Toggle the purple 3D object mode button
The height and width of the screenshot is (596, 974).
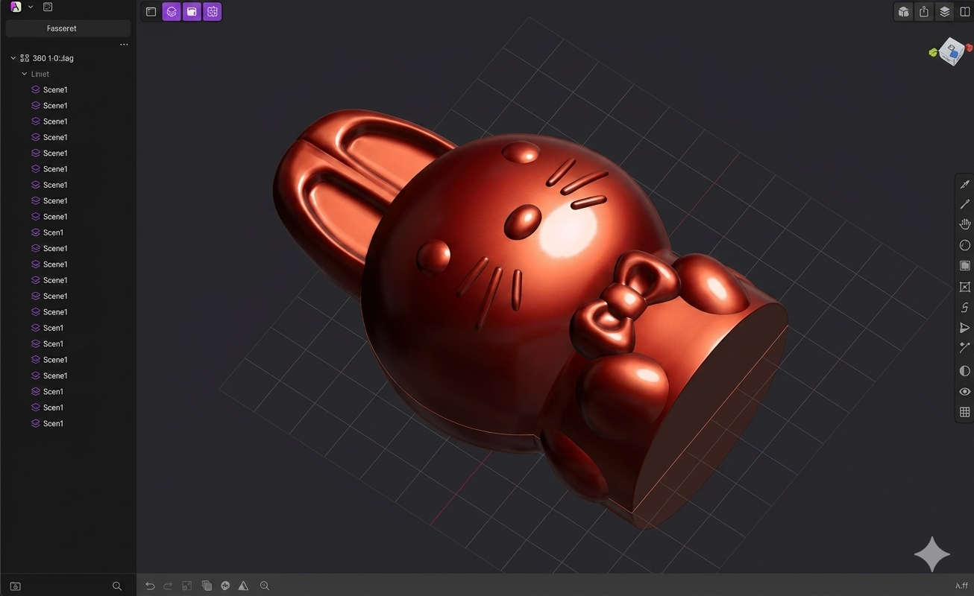[172, 11]
